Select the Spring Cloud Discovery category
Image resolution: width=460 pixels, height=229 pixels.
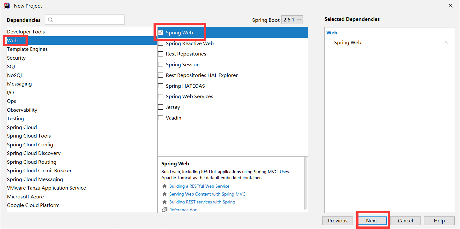(82, 153)
